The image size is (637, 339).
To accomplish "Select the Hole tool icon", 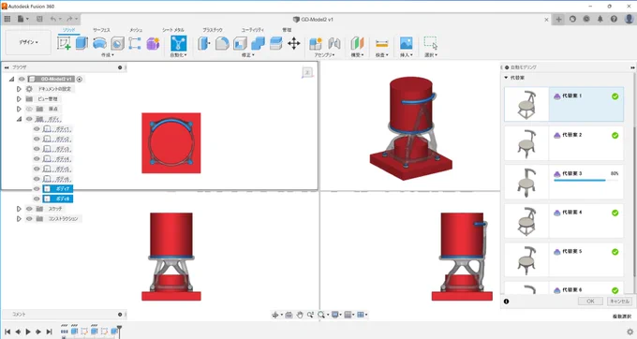I will tap(117, 43).
